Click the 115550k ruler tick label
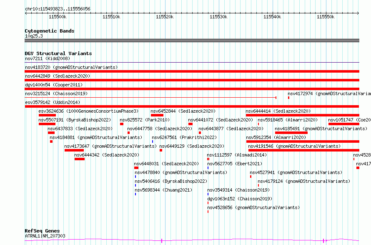The image size is (371, 245). tap(326, 17)
